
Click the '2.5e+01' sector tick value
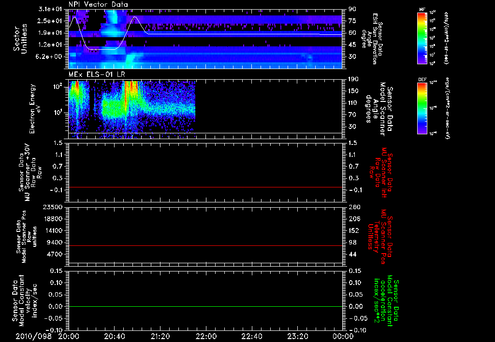[50, 21]
